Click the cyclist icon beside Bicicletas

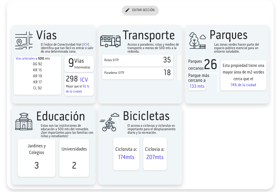click(109, 122)
